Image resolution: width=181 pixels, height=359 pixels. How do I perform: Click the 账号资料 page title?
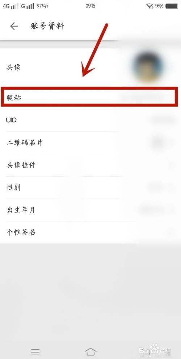(x=47, y=26)
